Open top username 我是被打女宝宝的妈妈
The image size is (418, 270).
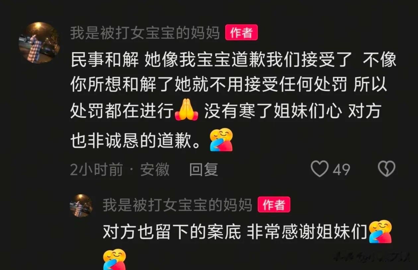point(145,33)
